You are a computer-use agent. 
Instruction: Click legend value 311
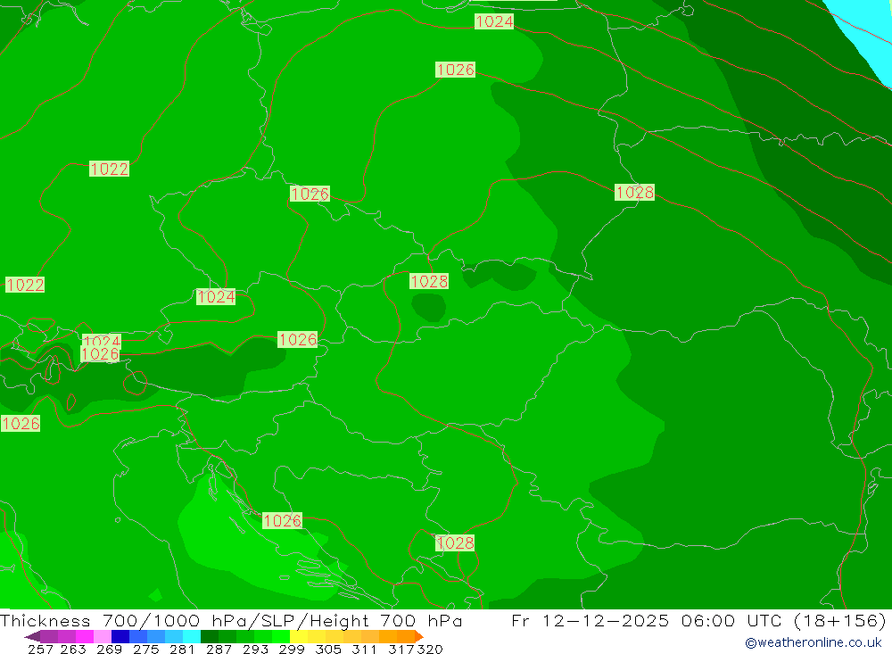364,649
